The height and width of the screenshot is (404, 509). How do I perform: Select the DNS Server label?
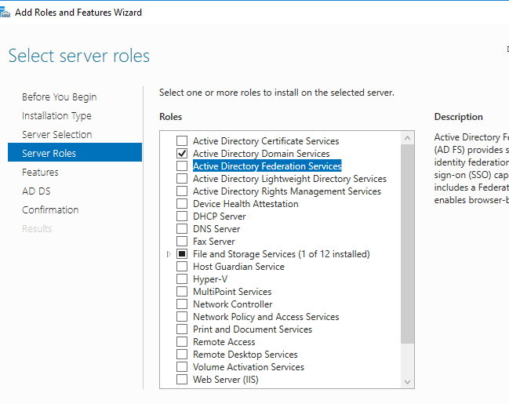click(x=216, y=229)
